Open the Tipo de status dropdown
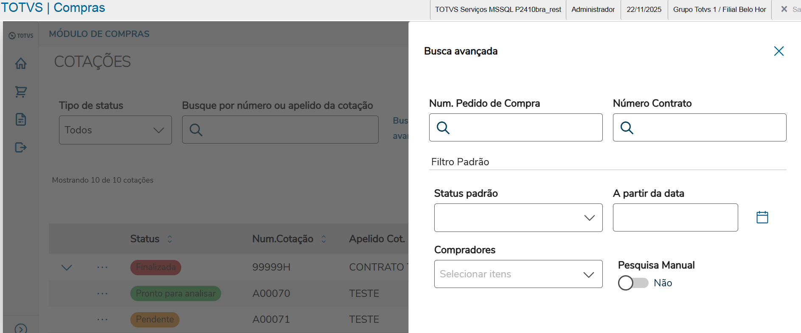The width and height of the screenshot is (801, 333). [115, 130]
